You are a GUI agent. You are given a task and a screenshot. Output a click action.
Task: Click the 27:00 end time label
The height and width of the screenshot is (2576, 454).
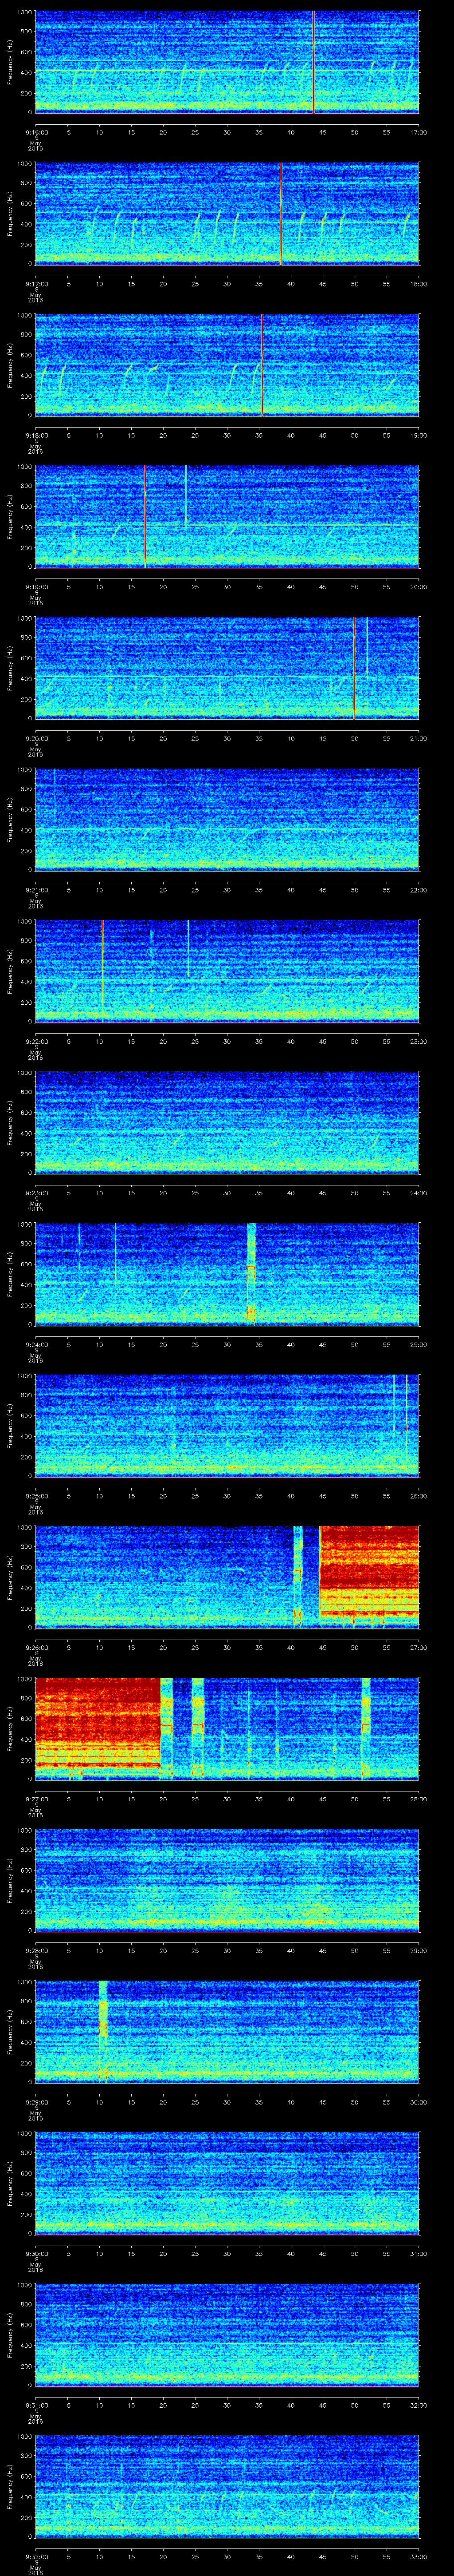coord(418,1647)
